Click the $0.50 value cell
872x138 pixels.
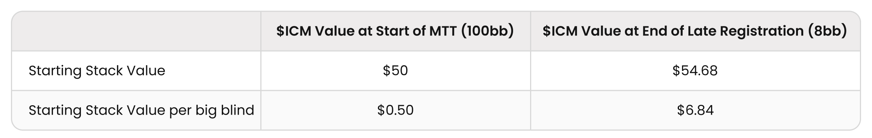pos(395,110)
